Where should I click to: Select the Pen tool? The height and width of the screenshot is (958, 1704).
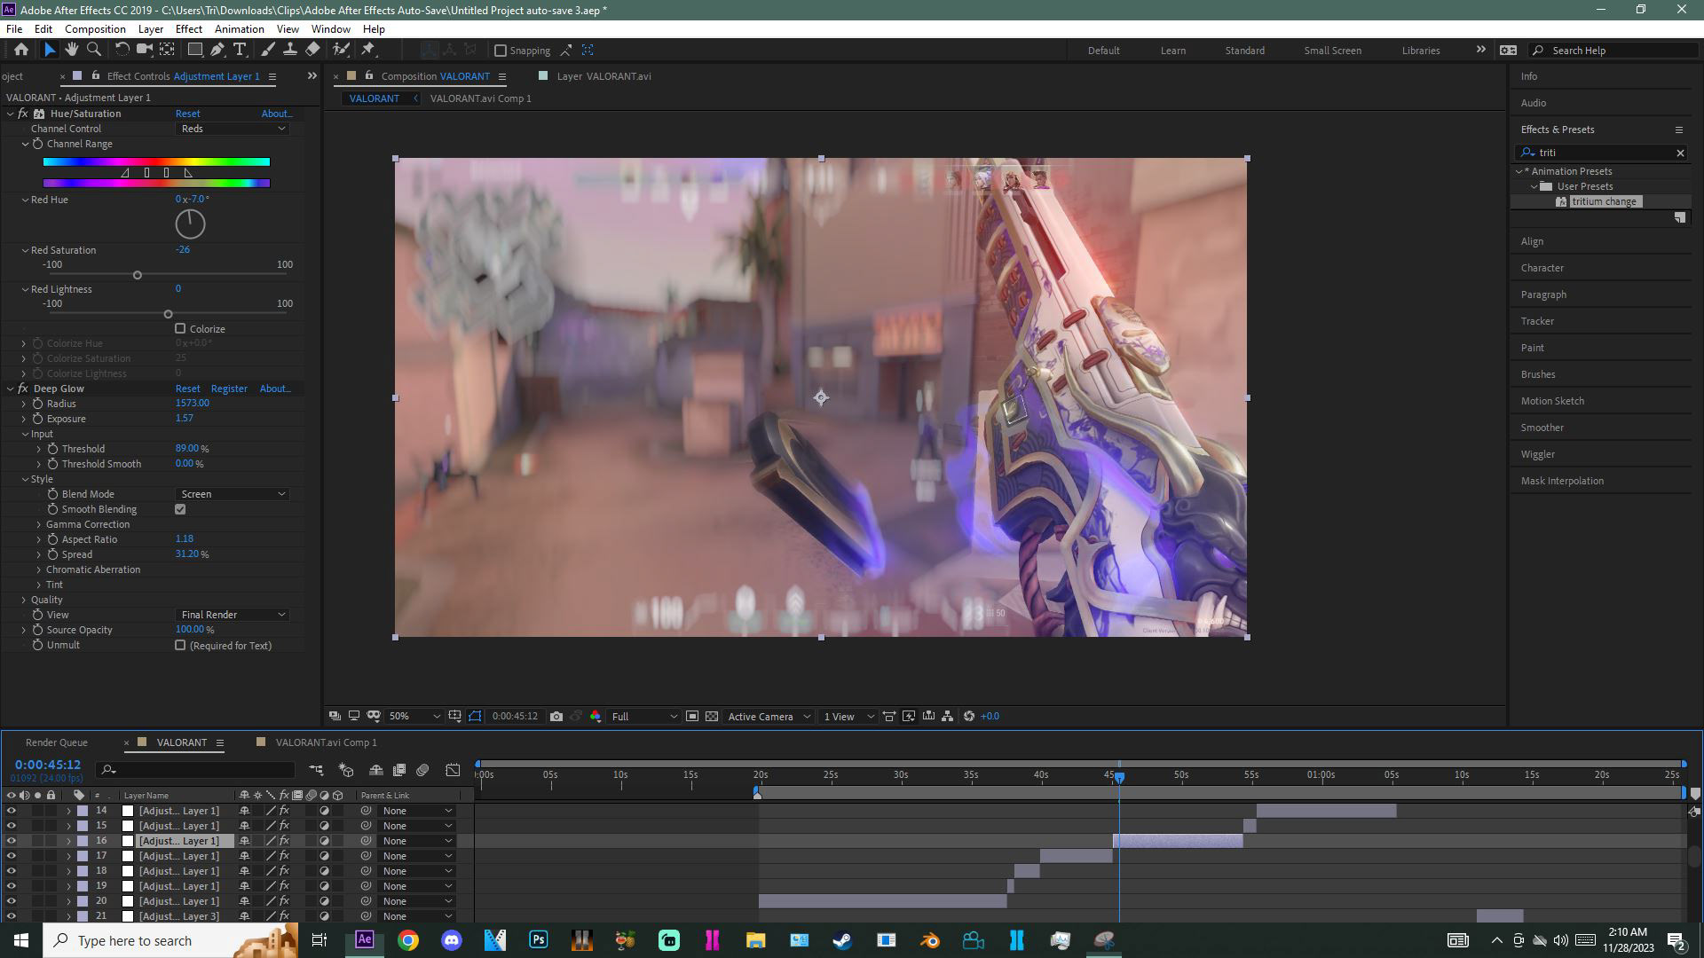[217, 50]
